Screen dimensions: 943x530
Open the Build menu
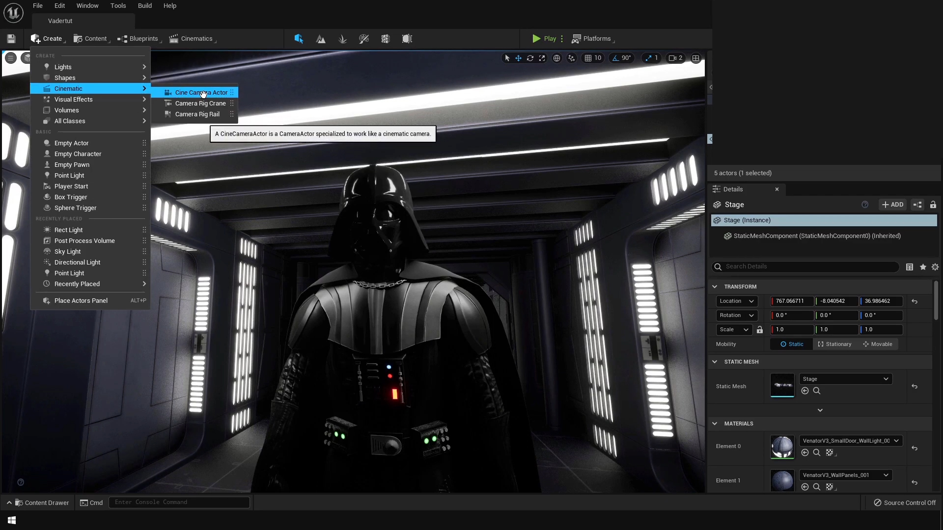144,6
